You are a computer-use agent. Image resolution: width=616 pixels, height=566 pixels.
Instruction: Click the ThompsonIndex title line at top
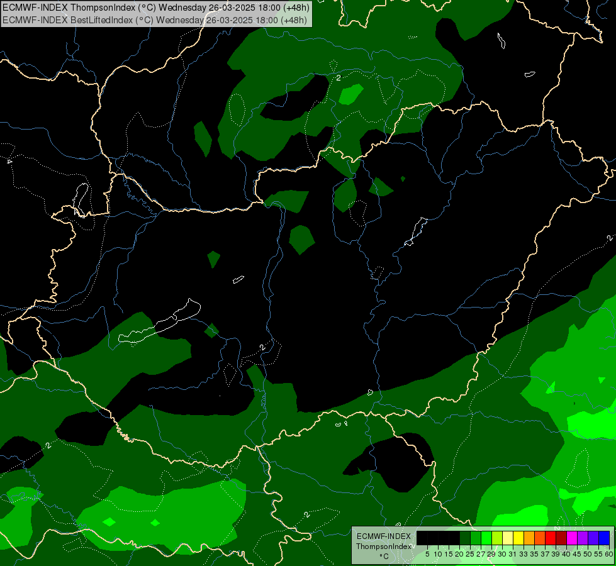click(156, 8)
